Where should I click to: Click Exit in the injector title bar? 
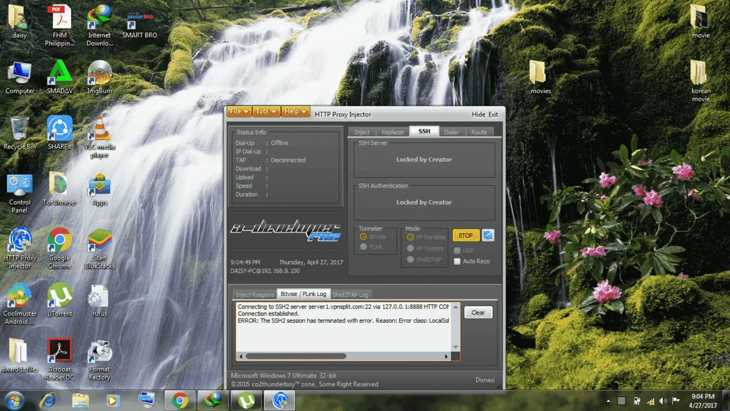click(x=493, y=114)
